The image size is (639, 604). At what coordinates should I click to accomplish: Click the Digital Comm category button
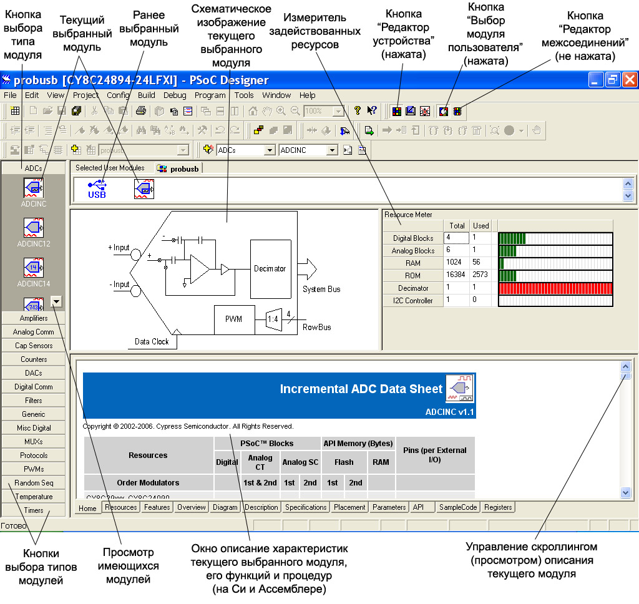tap(34, 386)
